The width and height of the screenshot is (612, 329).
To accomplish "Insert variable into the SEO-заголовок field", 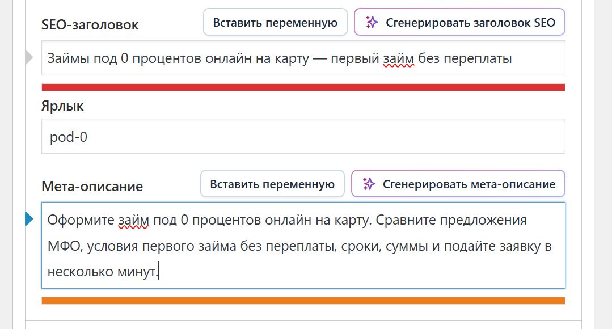I will tap(275, 22).
